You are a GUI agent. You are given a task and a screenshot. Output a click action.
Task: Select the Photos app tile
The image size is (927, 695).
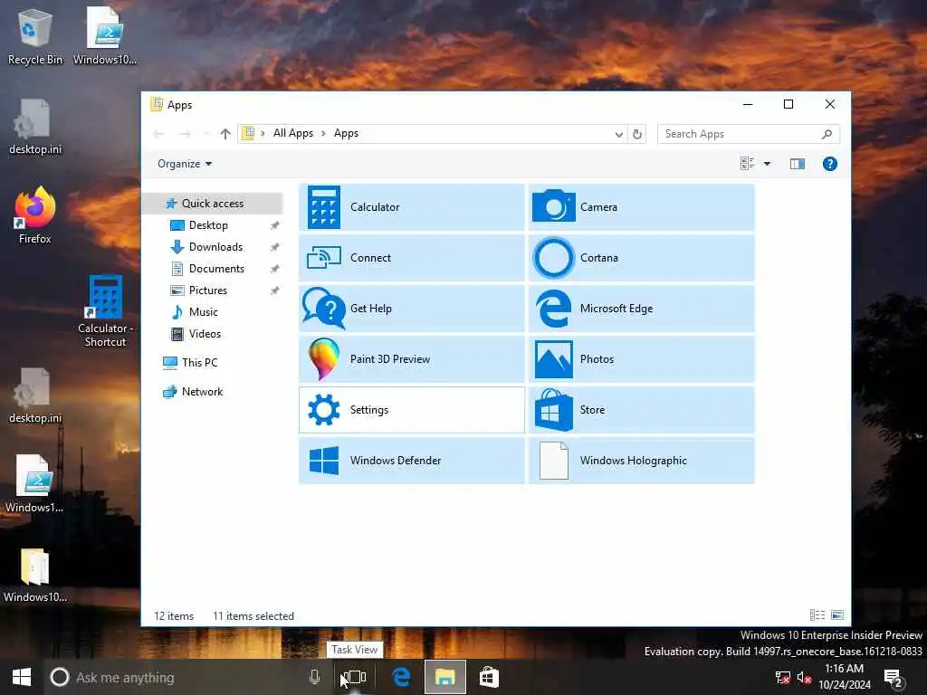pyautogui.click(x=642, y=358)
